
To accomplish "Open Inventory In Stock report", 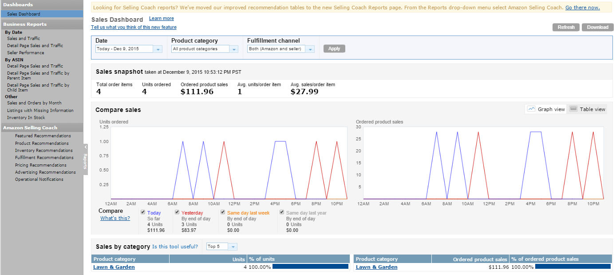I will (26, 118).
